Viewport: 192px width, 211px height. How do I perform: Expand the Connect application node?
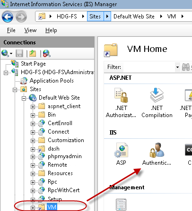[x=33, y=132]
